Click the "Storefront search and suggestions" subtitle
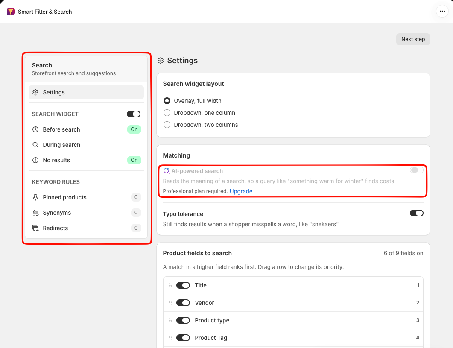453x348 pixels. (x=74, y=73)
